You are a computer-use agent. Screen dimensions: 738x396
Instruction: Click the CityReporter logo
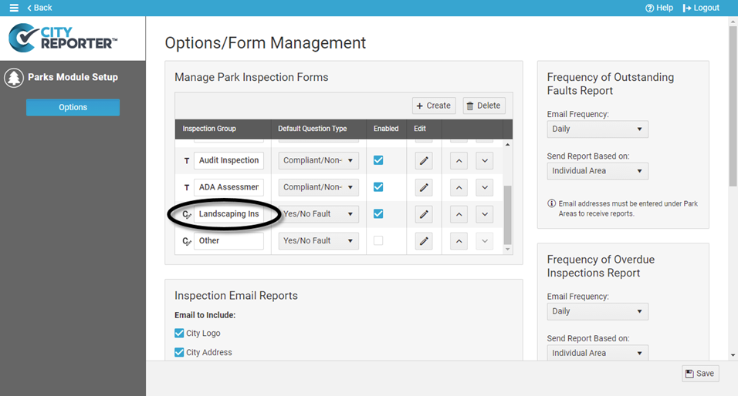pos(63,38)
